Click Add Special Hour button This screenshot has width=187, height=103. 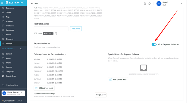[118, 80]
